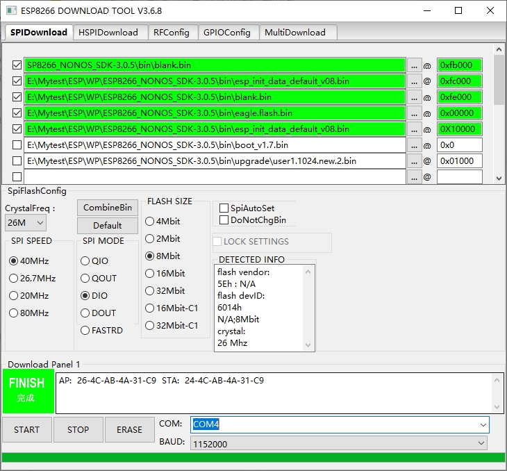Select 32Mbit flash size
This screenshot has height=471, width=507.
tap(165, 291)
